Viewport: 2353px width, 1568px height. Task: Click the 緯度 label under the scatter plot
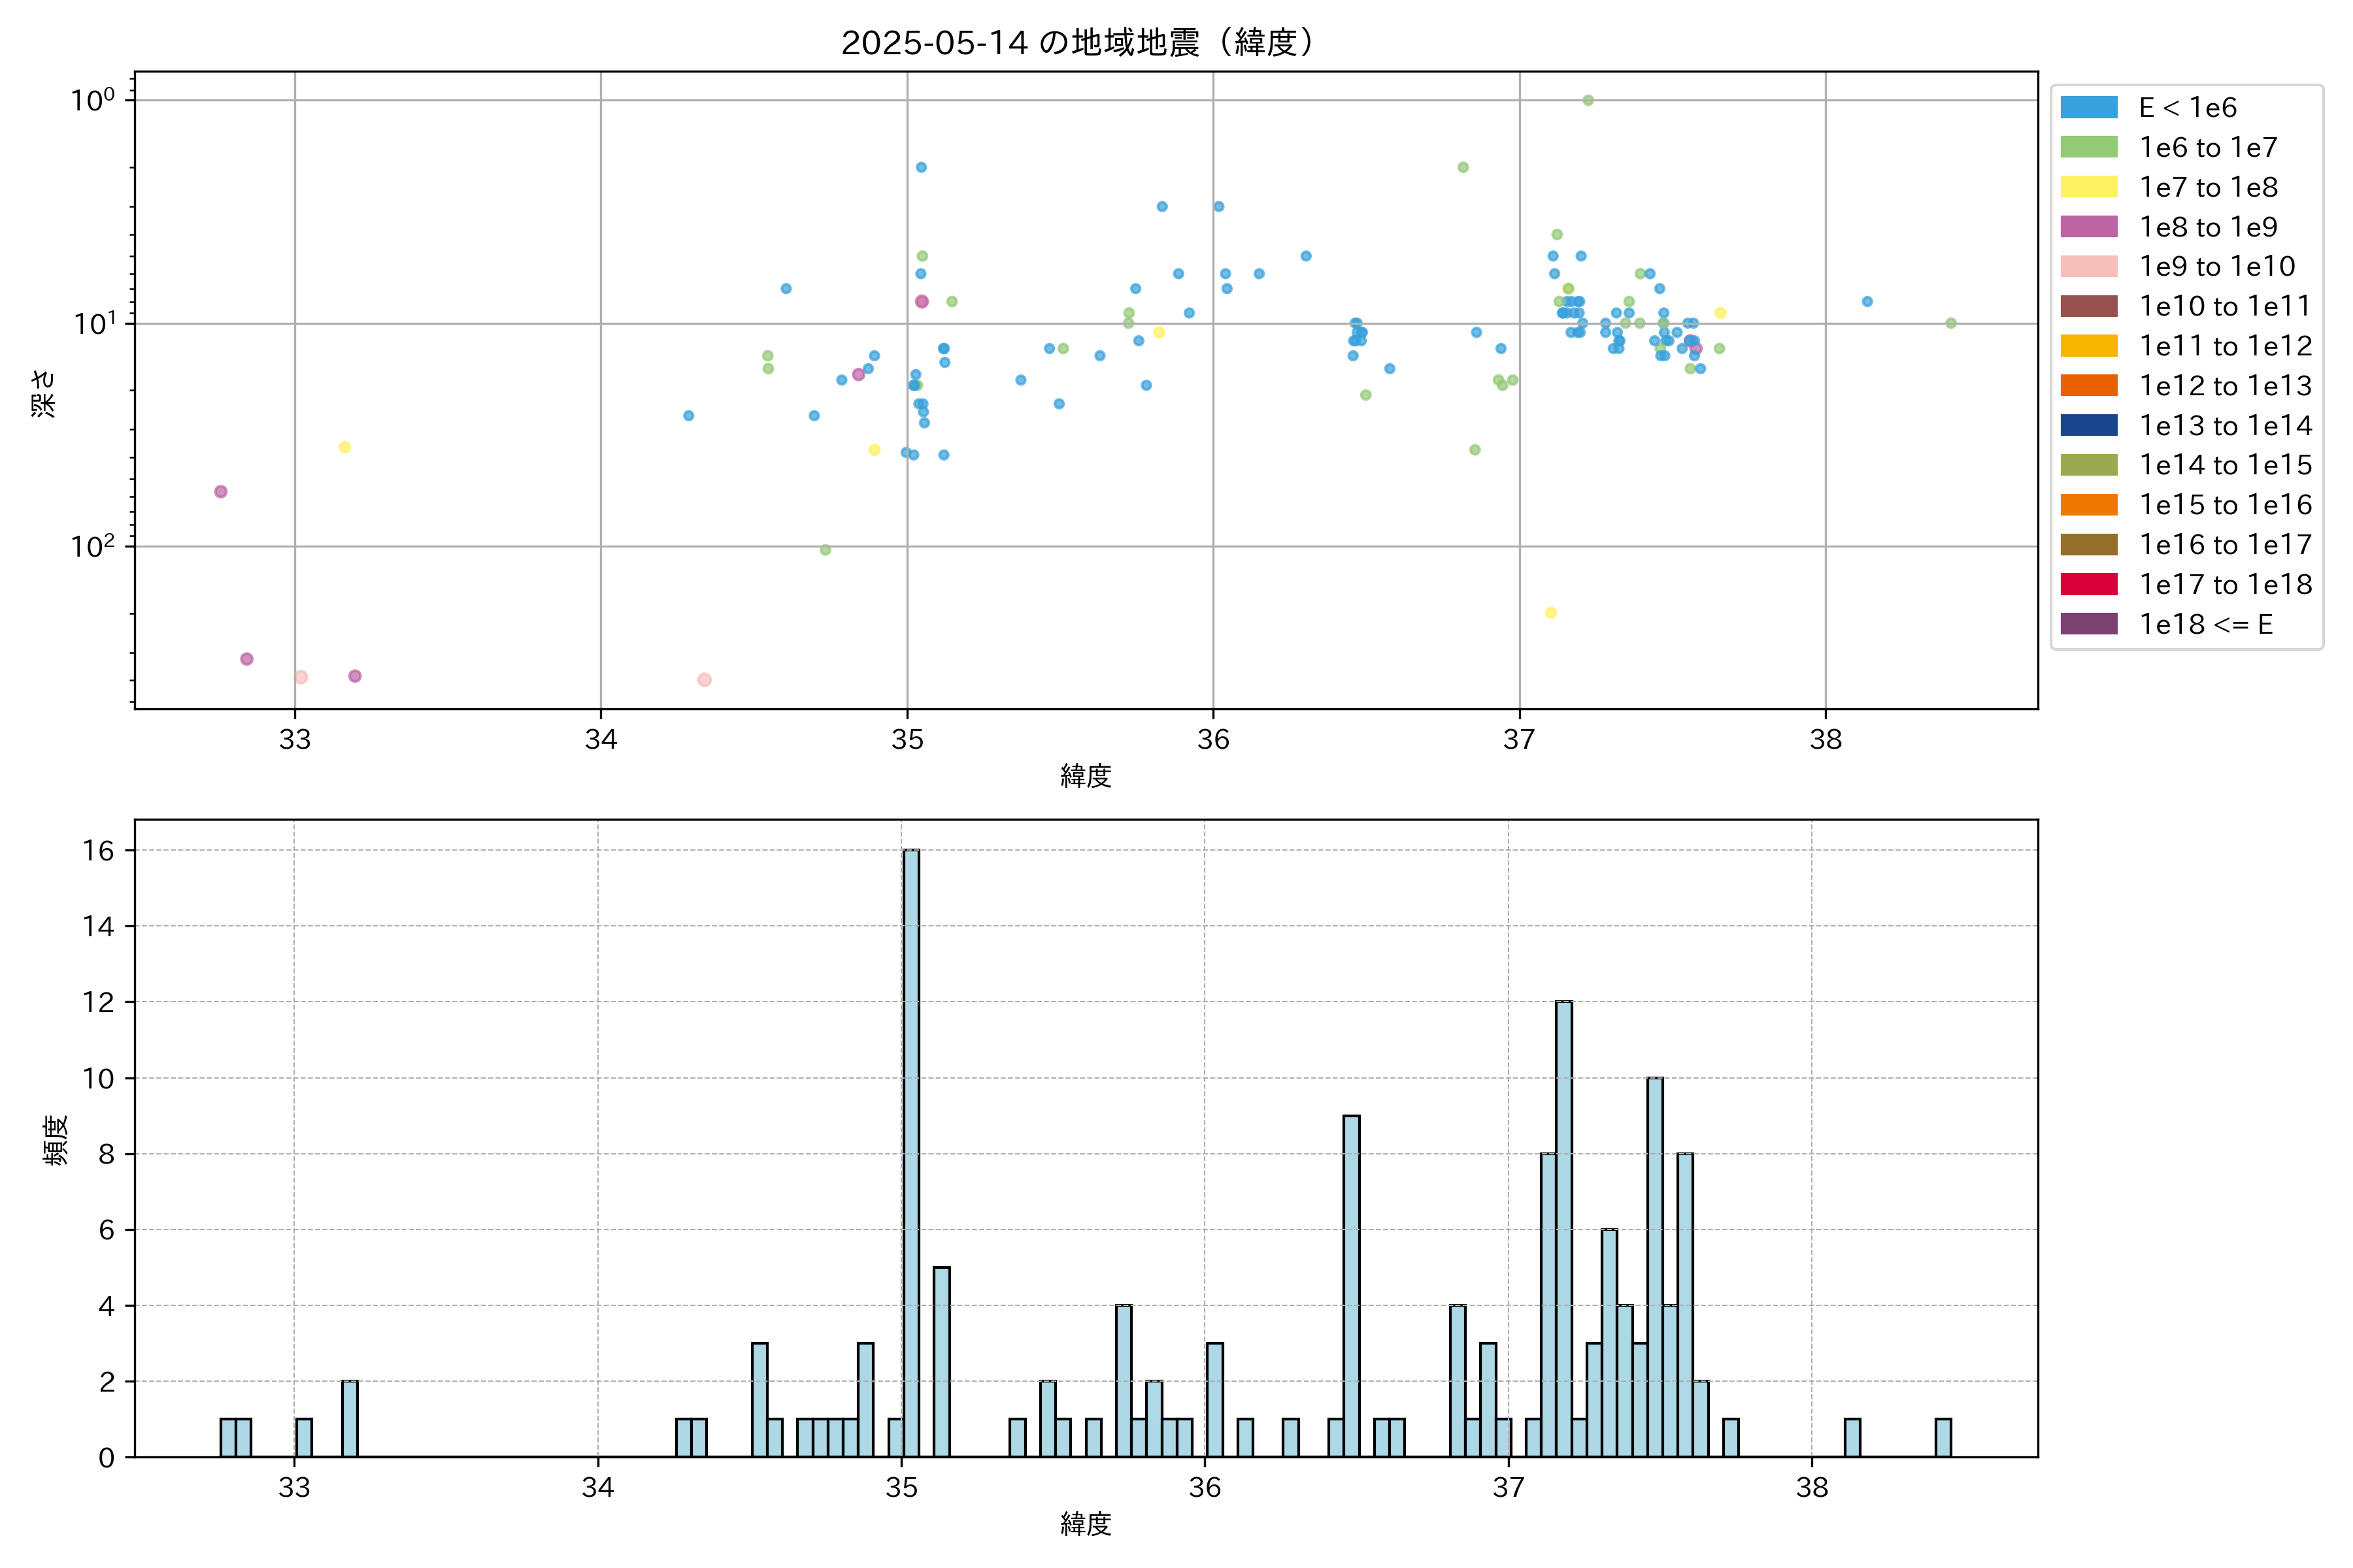click(x=1086, y=776)
